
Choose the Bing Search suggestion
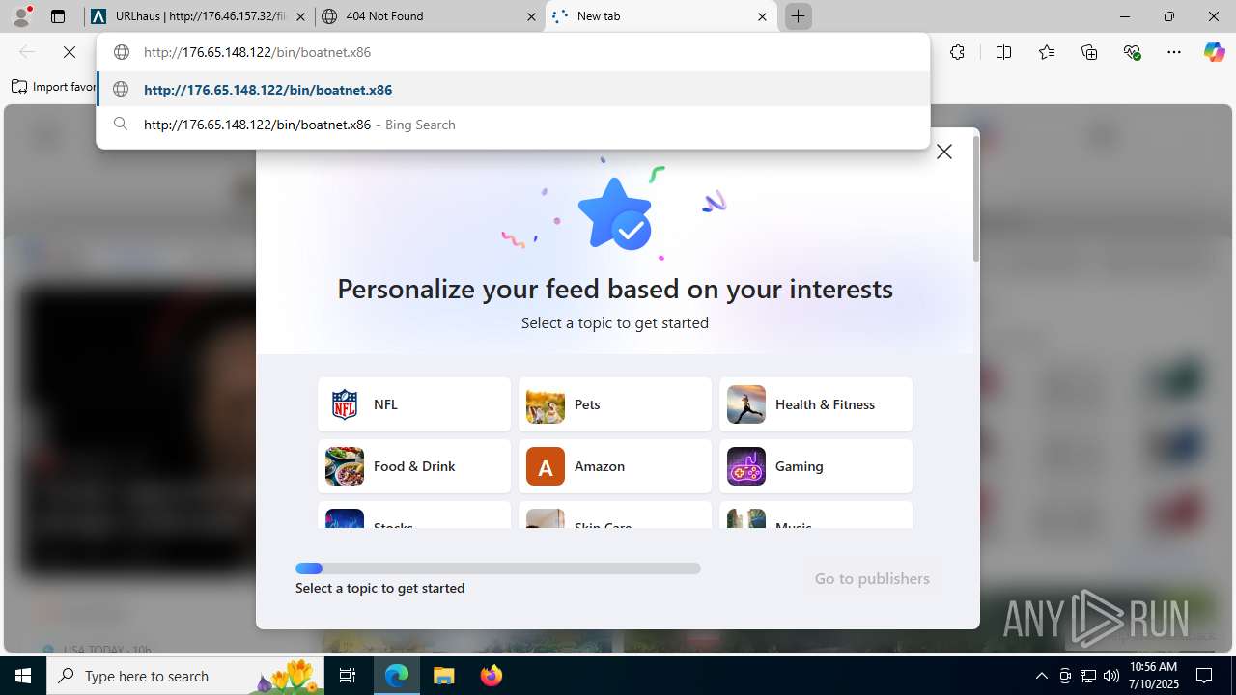513,125
